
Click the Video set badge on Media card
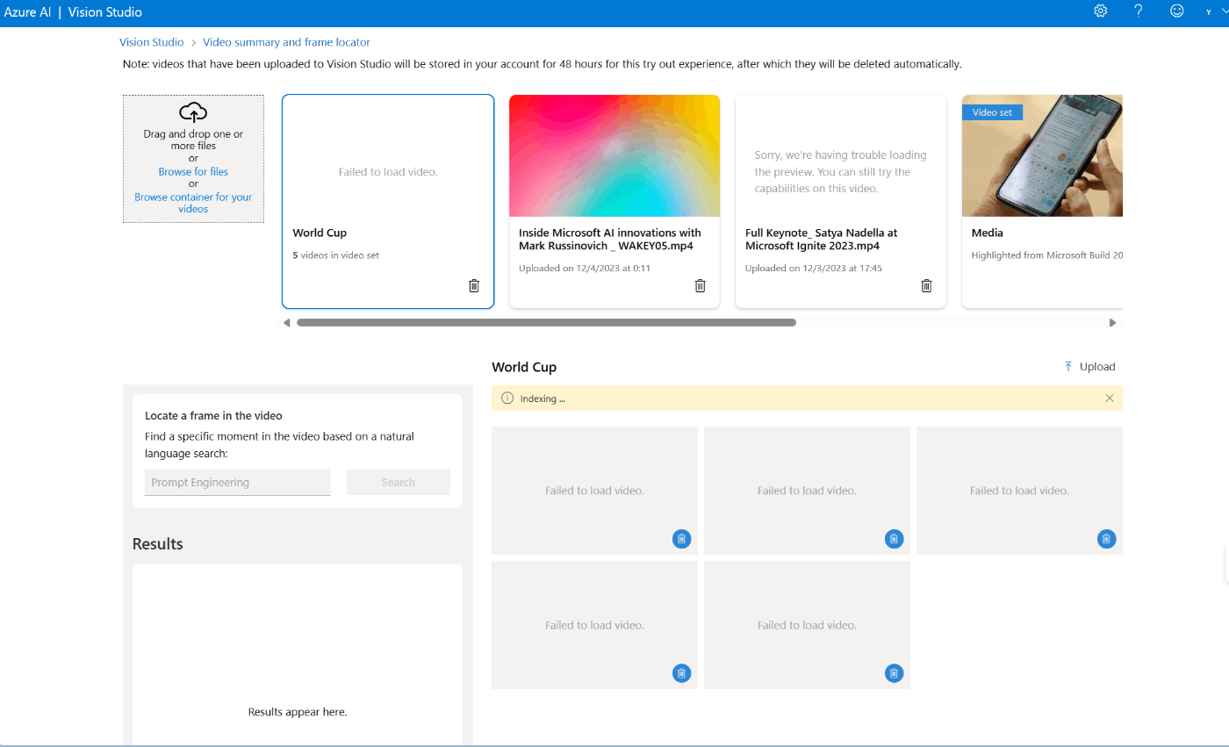tap(992, 112)
